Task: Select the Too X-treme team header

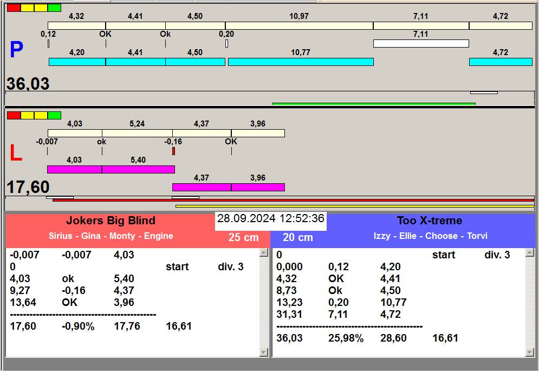Action: [429, 221]
